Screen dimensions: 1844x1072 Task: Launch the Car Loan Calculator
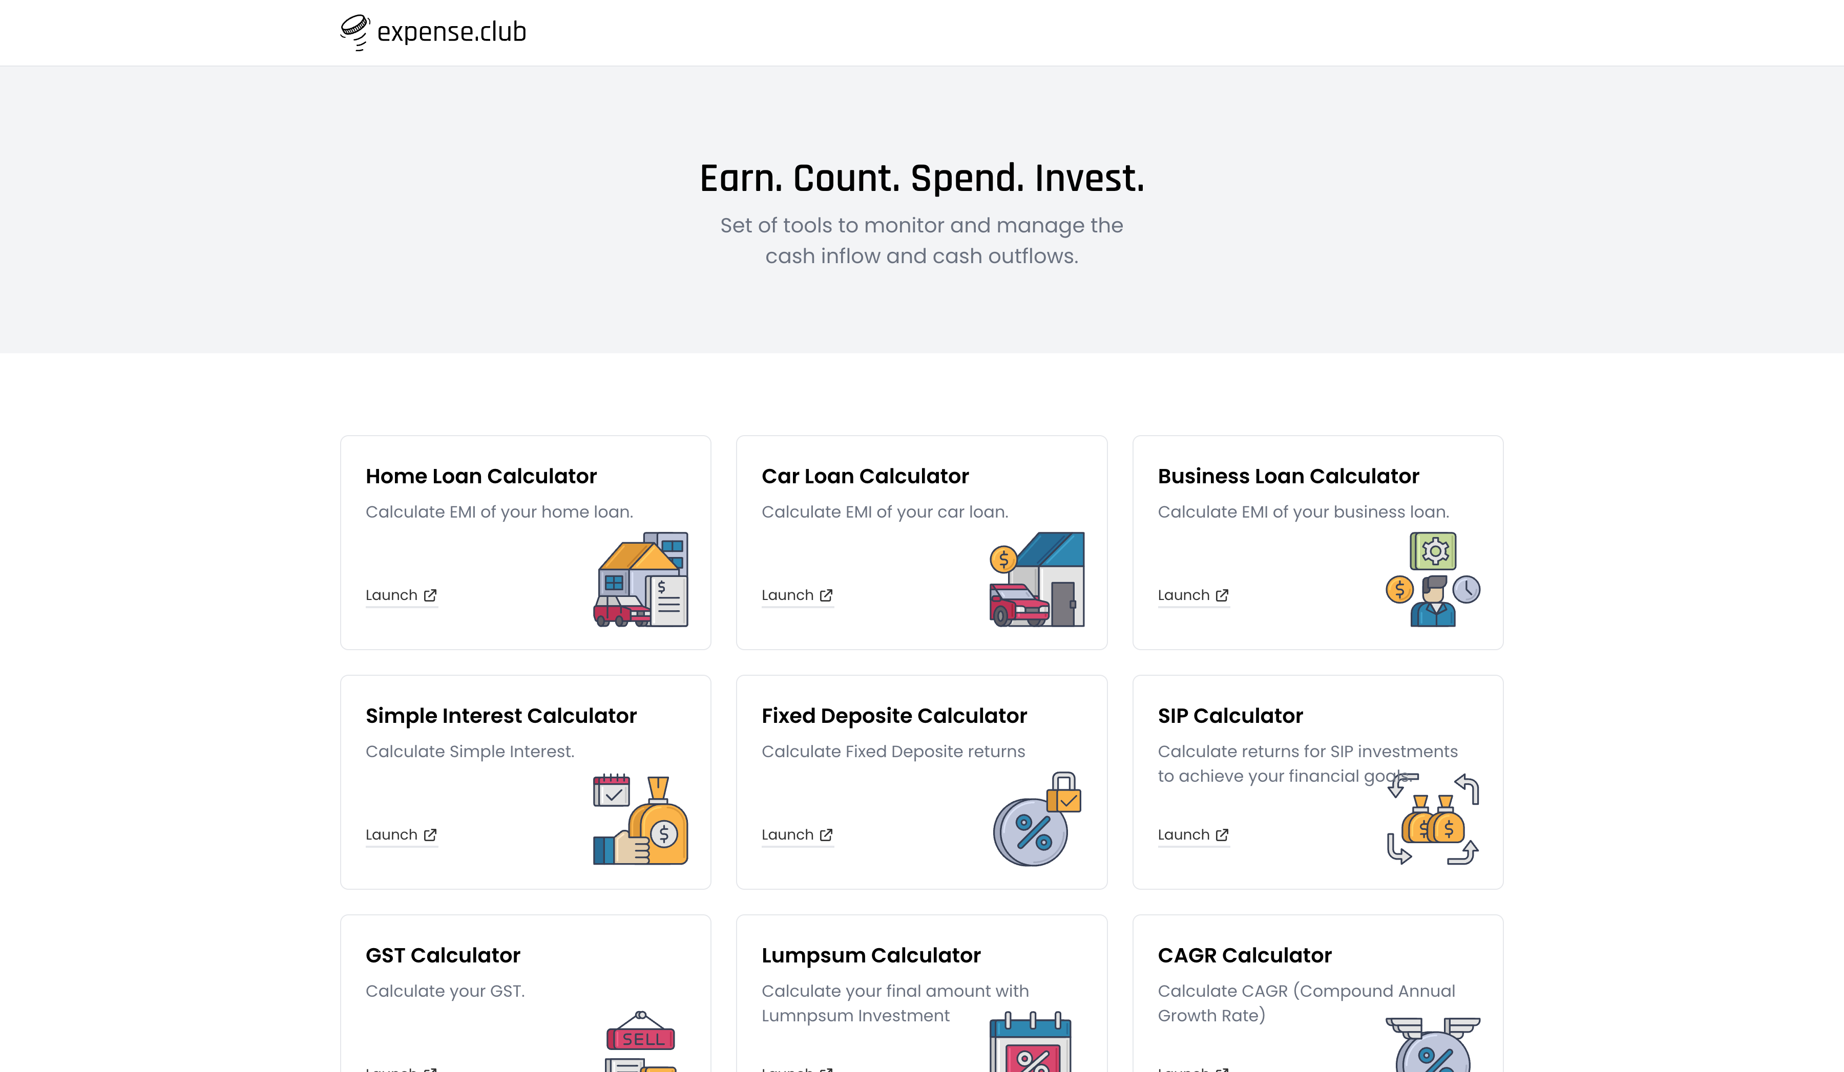pos(797,595)
